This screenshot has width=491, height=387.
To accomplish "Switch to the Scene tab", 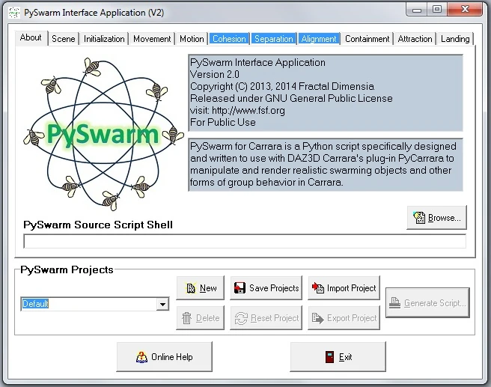I will (x=64, y=39).
